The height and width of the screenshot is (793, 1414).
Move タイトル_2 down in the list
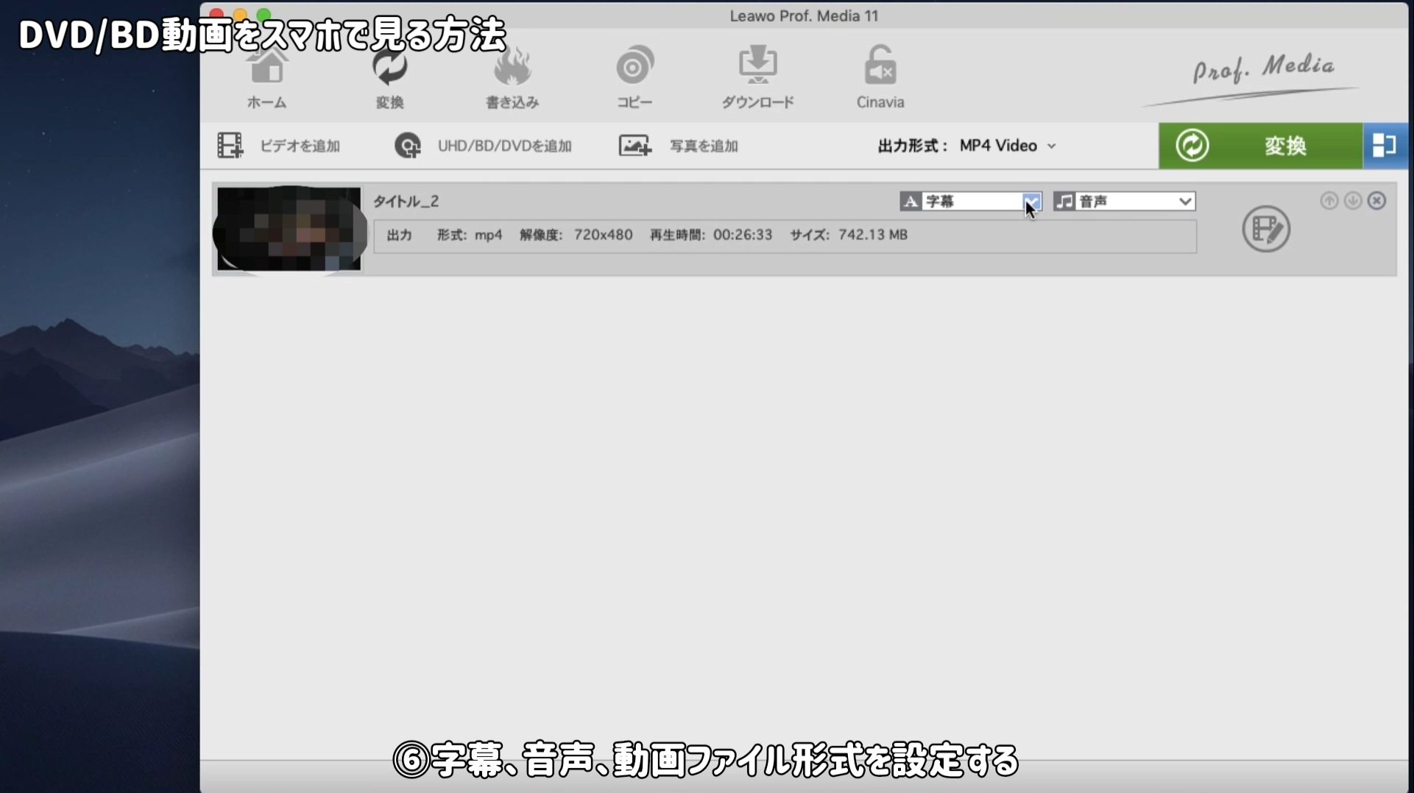tap(1353, 201)
